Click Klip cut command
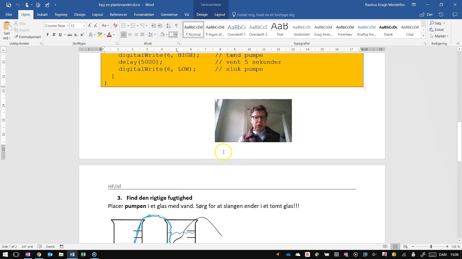Screen dimensions: 462x259 coord(20,23)
